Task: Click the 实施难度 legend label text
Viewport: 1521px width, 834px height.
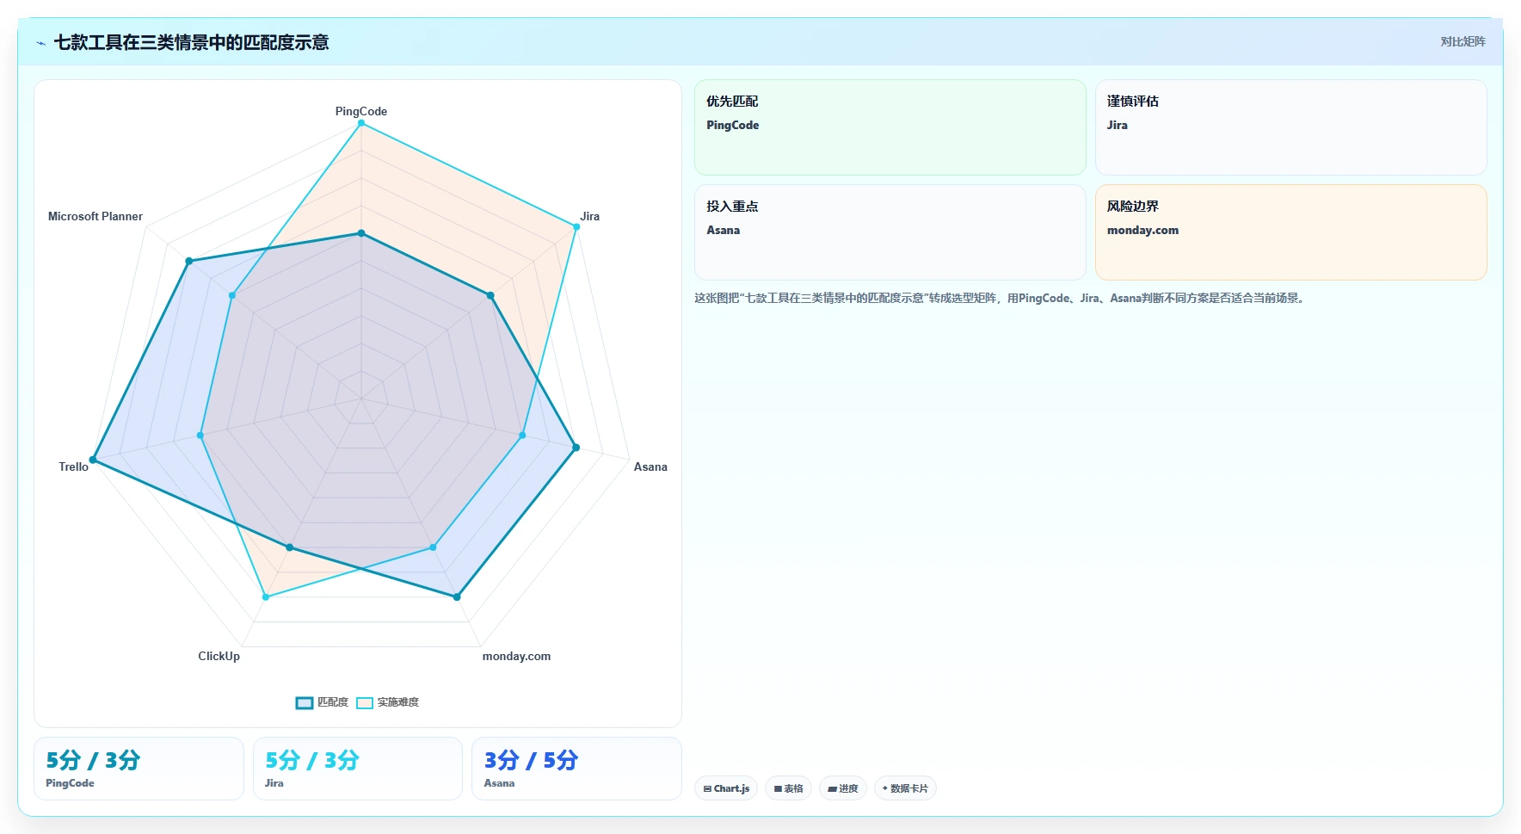Action: point(398,702)
